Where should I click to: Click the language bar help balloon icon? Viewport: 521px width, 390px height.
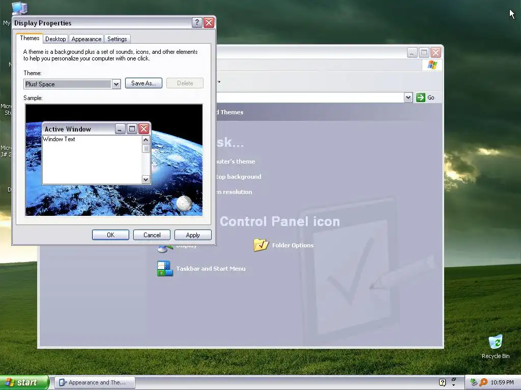coord(442,382)
